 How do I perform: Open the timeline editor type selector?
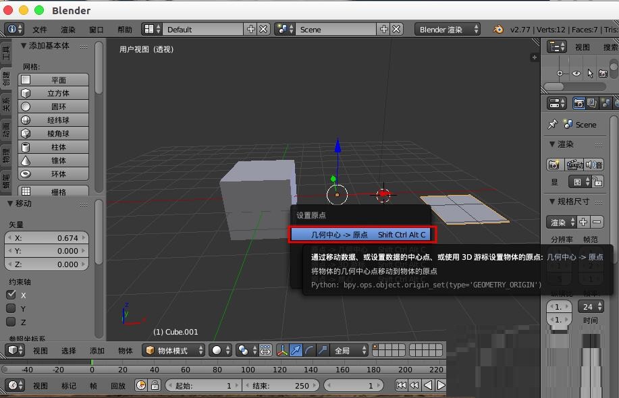15,385
